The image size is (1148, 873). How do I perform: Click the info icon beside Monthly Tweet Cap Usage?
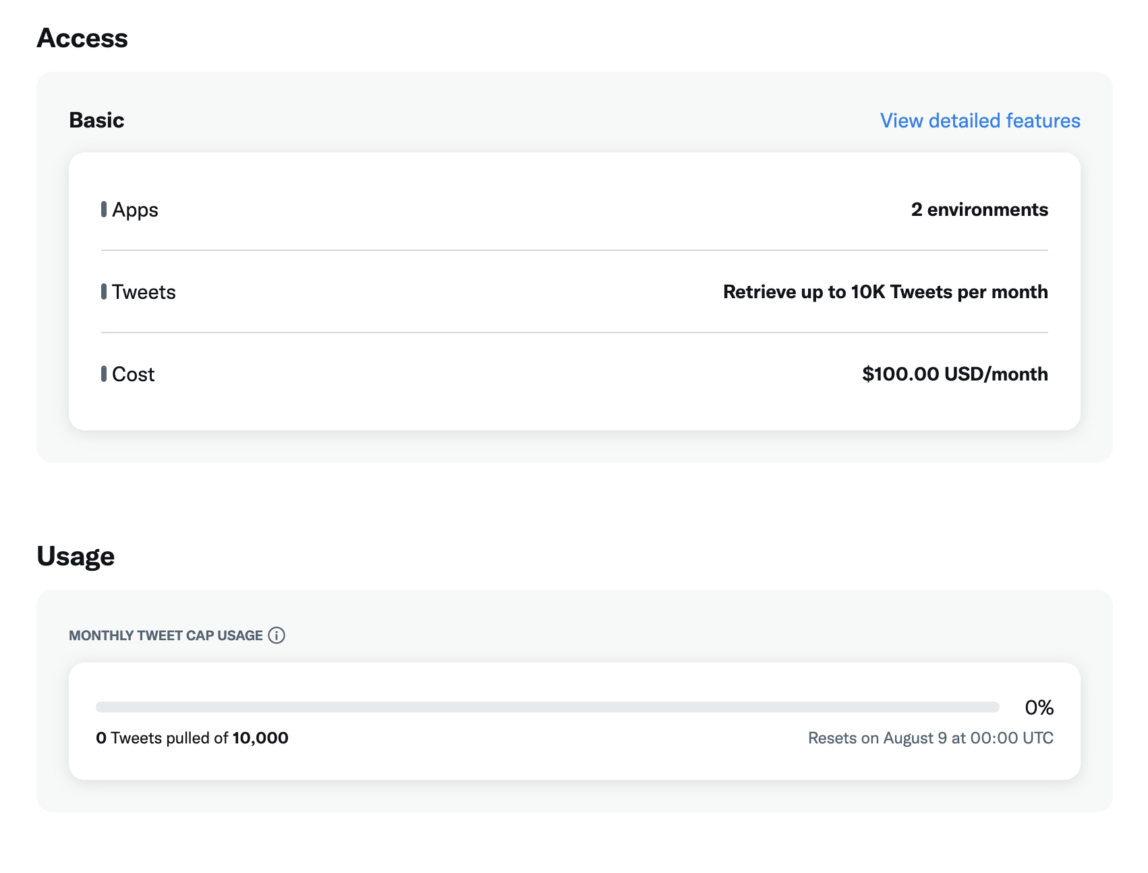pyautogui.click(x=277, y=636)
